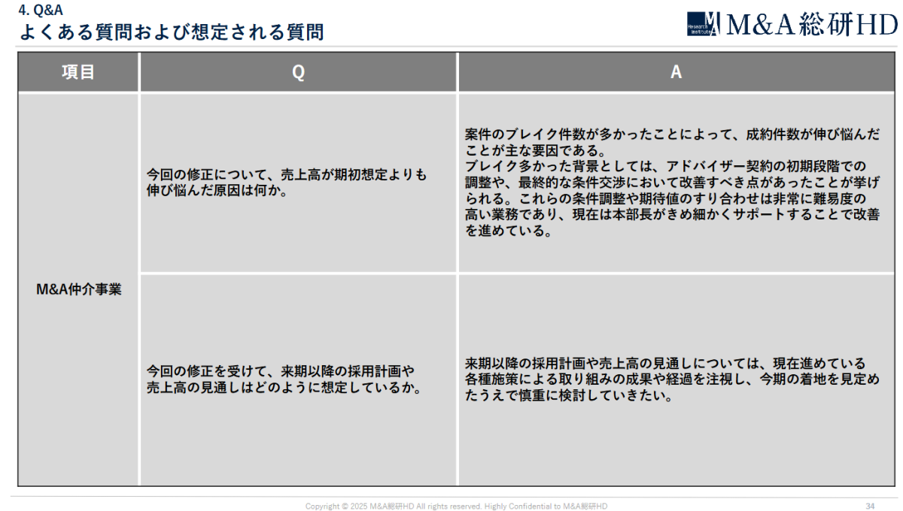This screenshot has width=903, height=511.
Task: Click the M&A総研HD square logo icon
Action: point(704,24)
